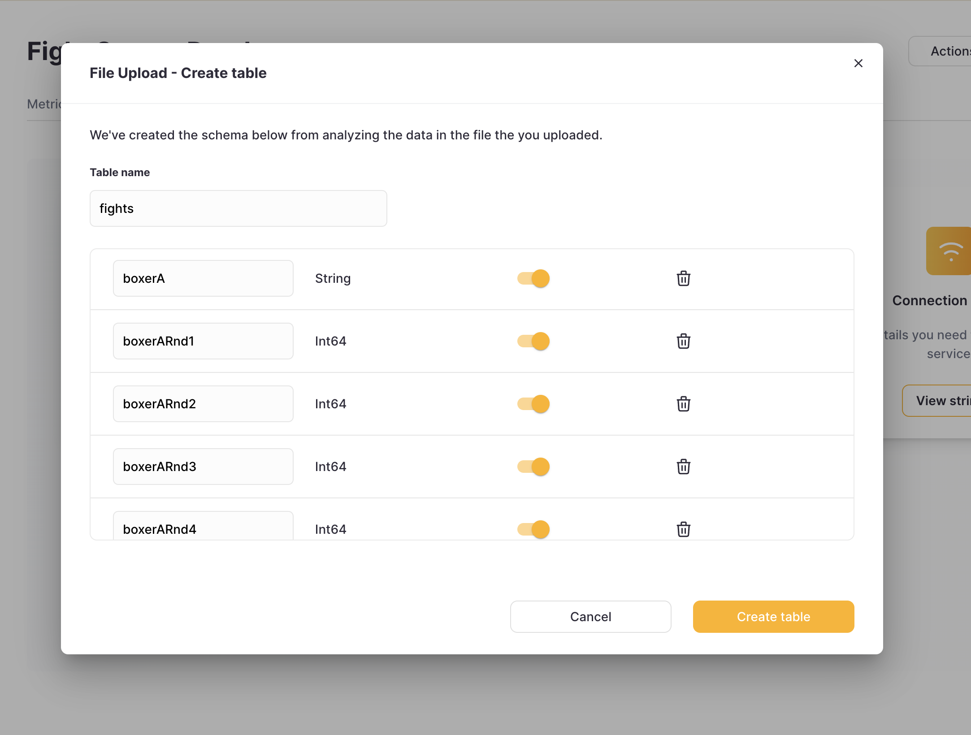
Task: Click 'File Upload - Create table' title
Action: (x=178, y=73)
